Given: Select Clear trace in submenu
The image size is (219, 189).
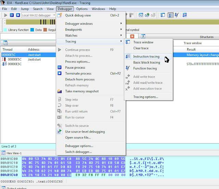Looking at the screenshot, I should coord(149,48).
